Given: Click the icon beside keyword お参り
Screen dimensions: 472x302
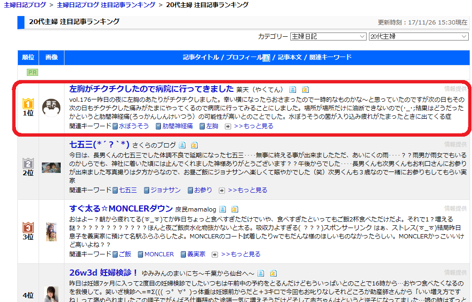Looking at the screenshot, I should (x=190, y=190).
